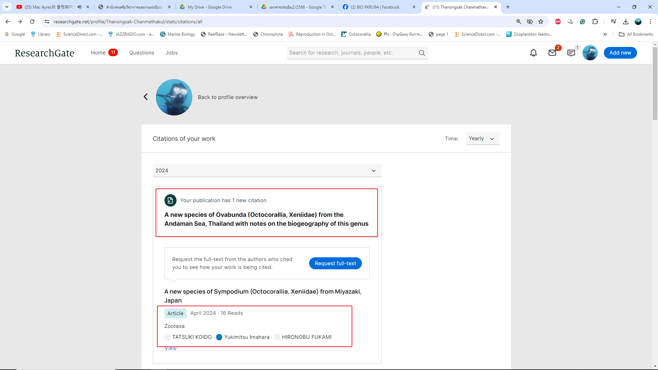Viewport: 658px width, 370px height.
Task: Mute the YouTube tab audio
Action: click(80, 7)
